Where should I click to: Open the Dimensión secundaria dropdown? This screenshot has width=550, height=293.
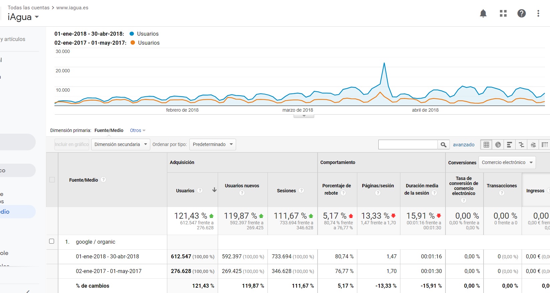point(121,144)
